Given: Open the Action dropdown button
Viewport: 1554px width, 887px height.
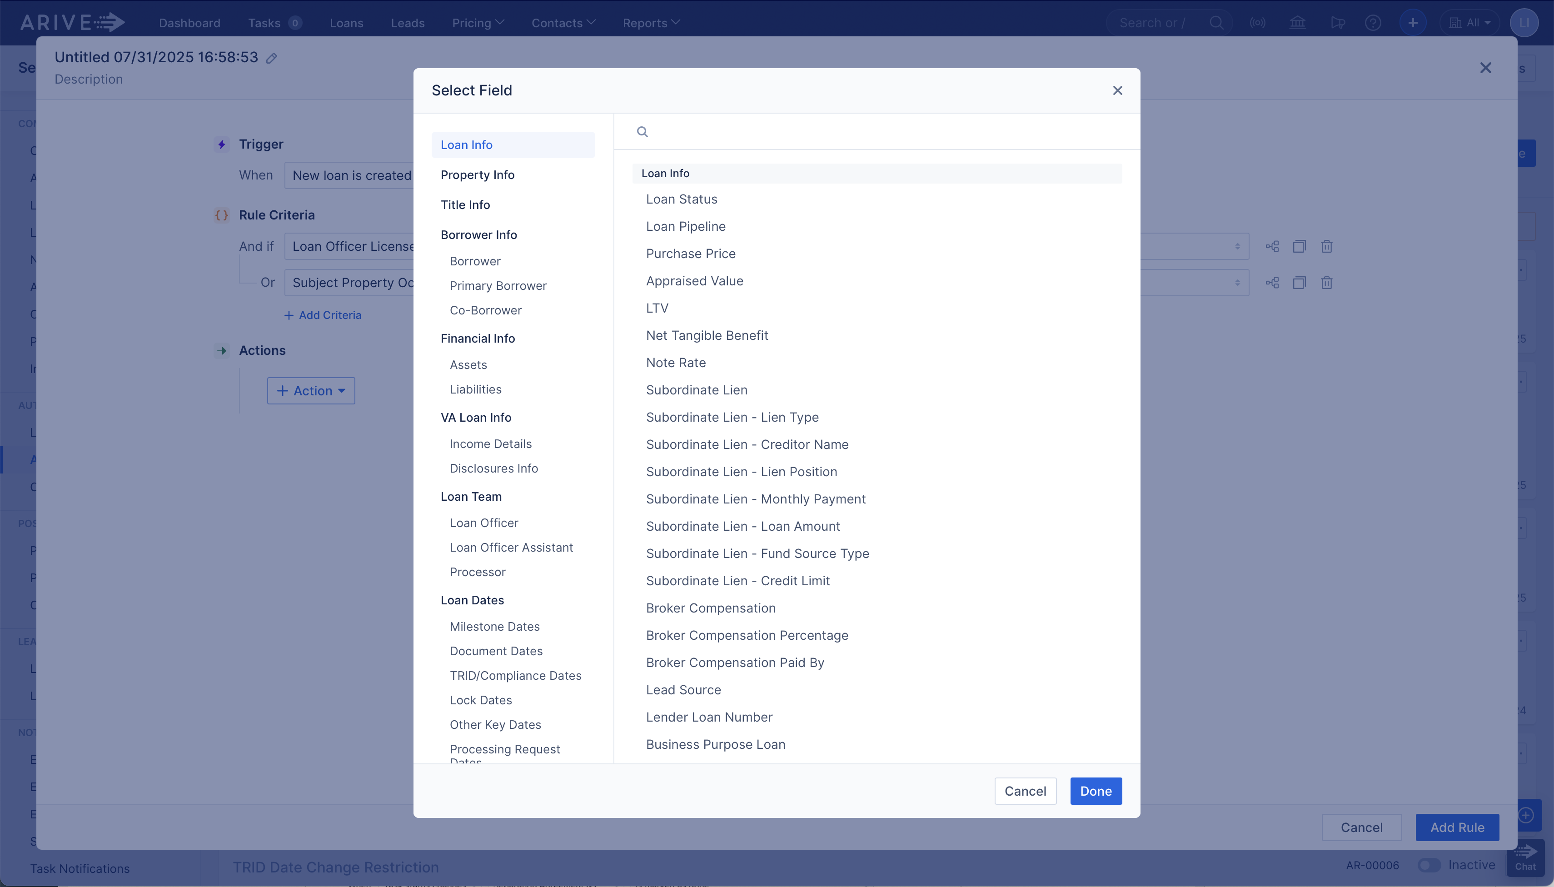Looking at the screenshot, I should pyautogui.click(x=311, y=390).
